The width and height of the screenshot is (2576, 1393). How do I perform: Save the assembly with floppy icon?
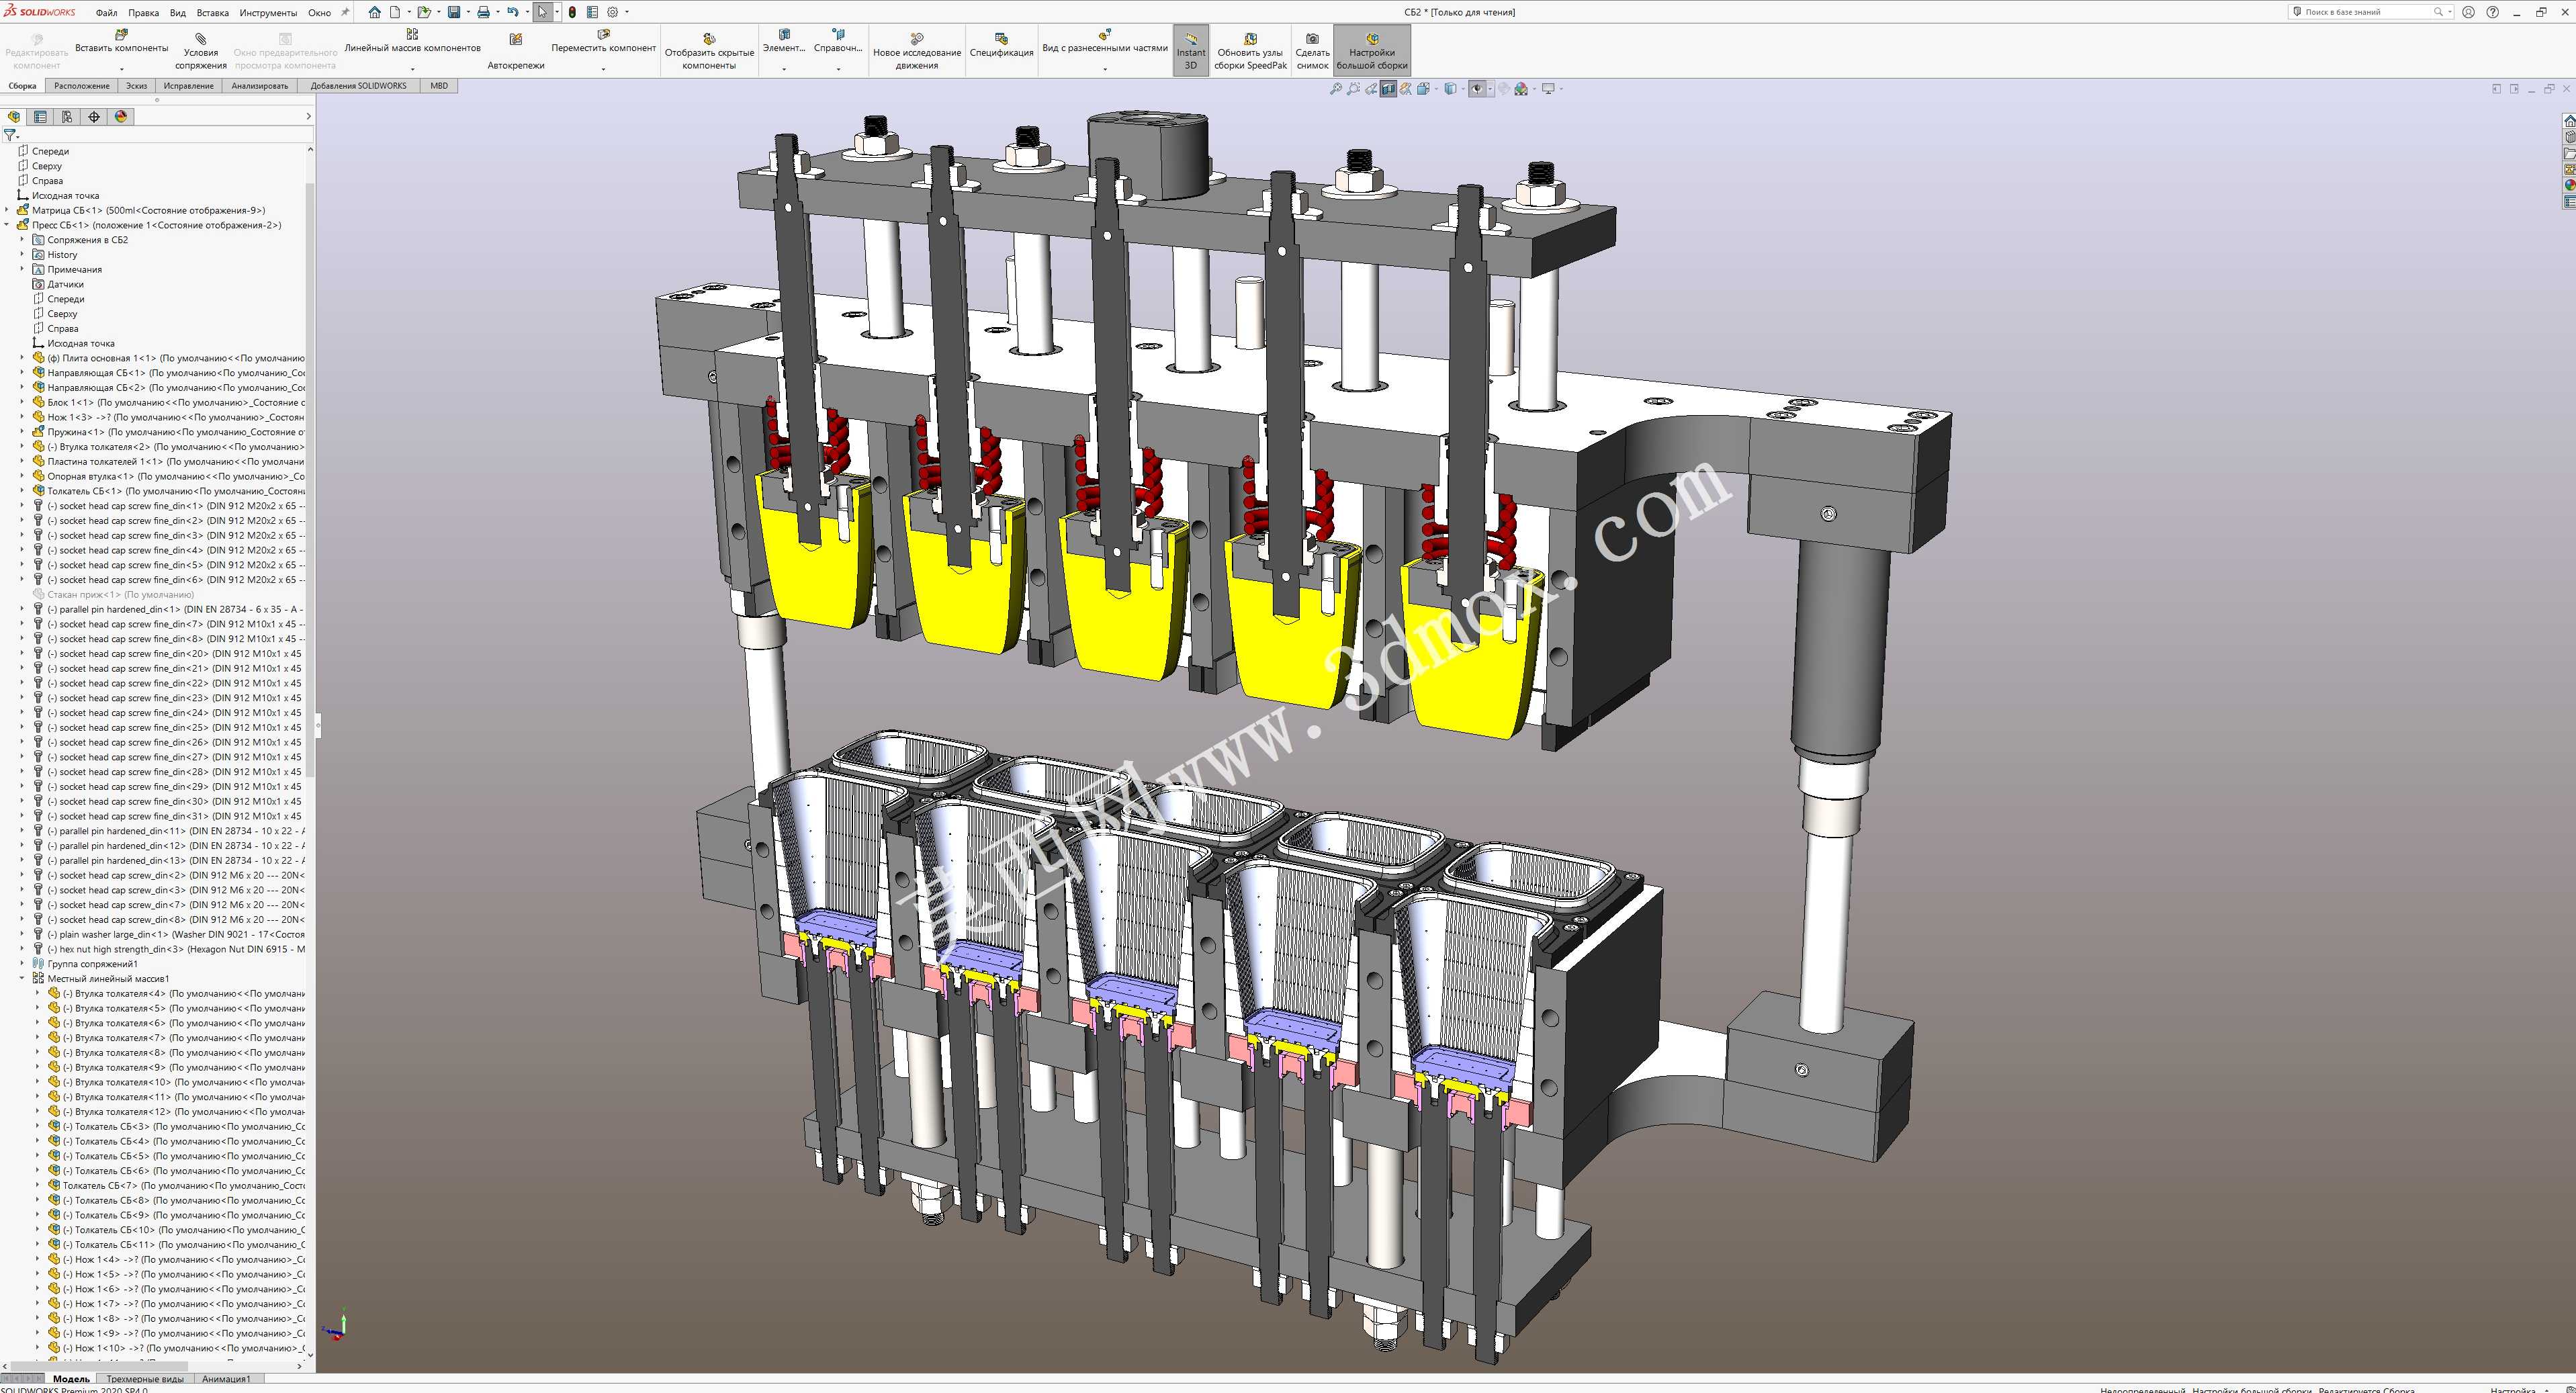click(453, 12)
